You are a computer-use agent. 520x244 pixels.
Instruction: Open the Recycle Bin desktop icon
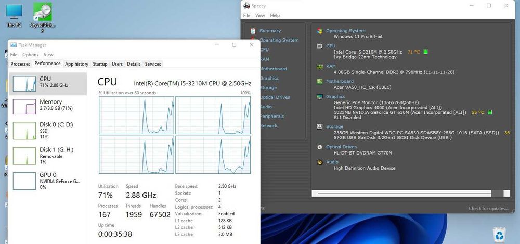[499, 235]
